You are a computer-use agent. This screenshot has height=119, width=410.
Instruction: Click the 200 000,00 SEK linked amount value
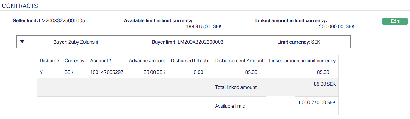337,27
